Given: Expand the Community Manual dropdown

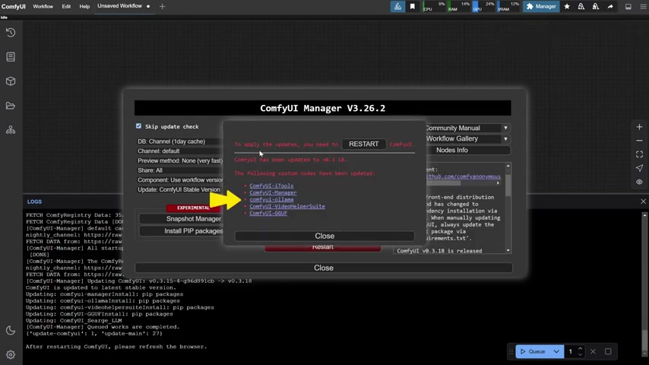Looking at the screenshot, I should tap(467, 128).
